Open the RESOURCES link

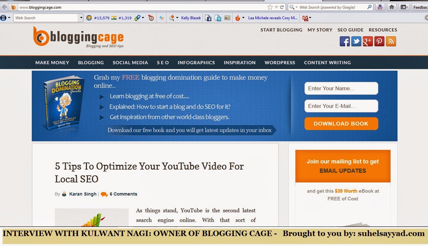(383, 30)
